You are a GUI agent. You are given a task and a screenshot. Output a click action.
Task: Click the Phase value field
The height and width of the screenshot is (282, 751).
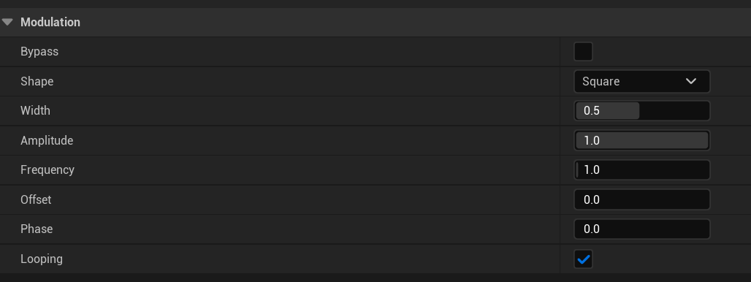642,229
